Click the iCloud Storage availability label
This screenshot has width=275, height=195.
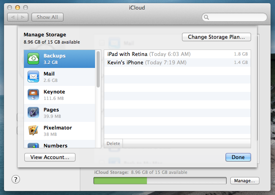pos(140,172)
